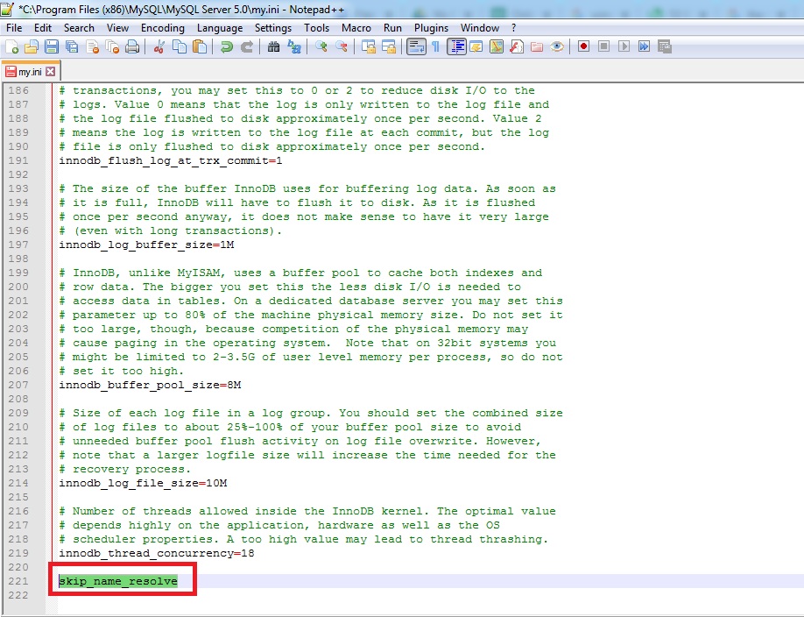Open the Encoding menu

[x=162, y=27]
